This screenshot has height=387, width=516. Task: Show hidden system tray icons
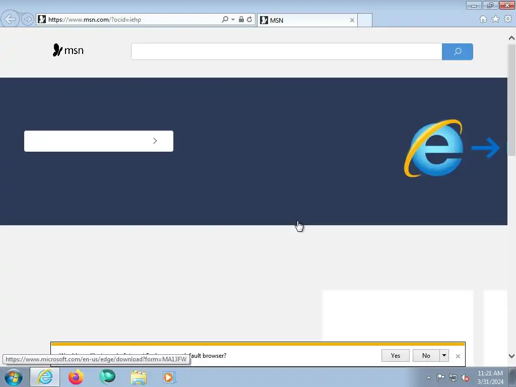click(x=428, y=377)
